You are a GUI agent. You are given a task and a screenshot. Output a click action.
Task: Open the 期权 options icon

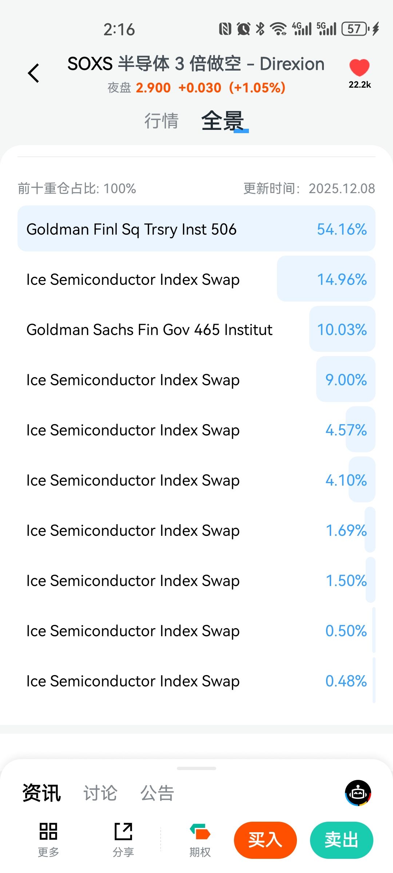click(200, 832)
